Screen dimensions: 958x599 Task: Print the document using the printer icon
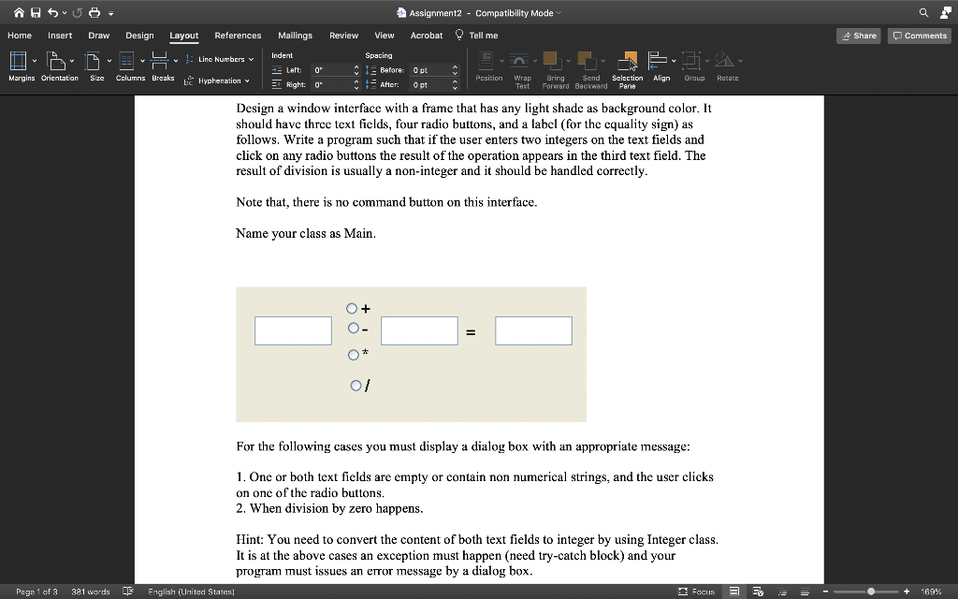coord(94,13)
